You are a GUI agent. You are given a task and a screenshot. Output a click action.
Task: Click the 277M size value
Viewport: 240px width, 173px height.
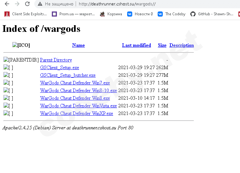pos(162,75)
